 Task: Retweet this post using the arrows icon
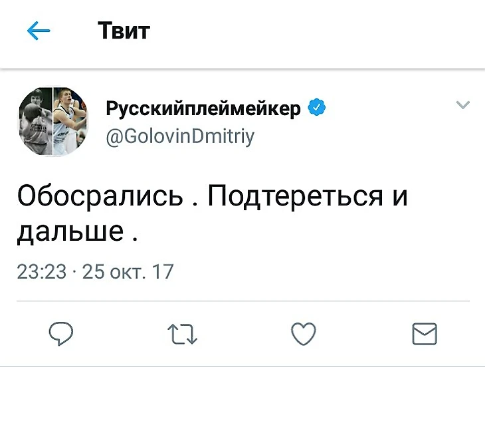[x=182, y=334]
